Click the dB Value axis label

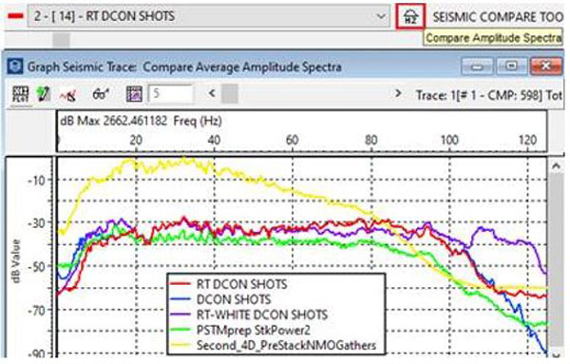(16, 261)
